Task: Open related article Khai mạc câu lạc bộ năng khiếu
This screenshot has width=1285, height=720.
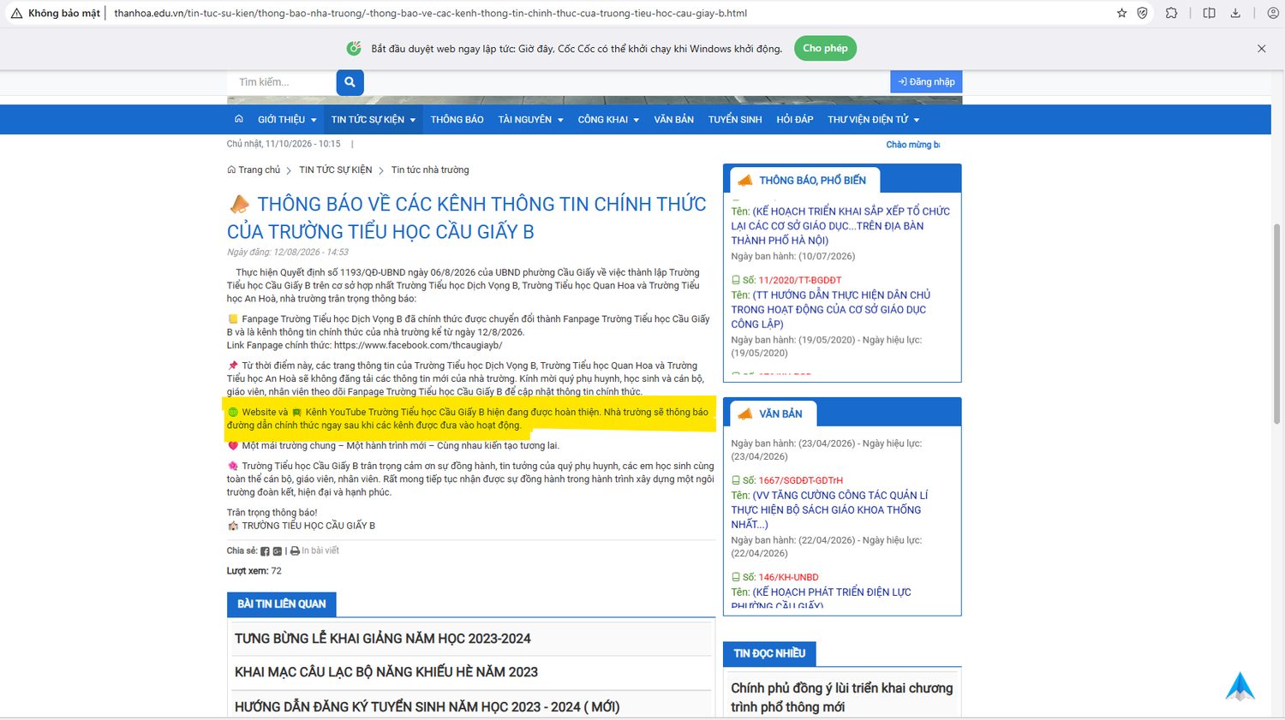Action: click(386, 672)
